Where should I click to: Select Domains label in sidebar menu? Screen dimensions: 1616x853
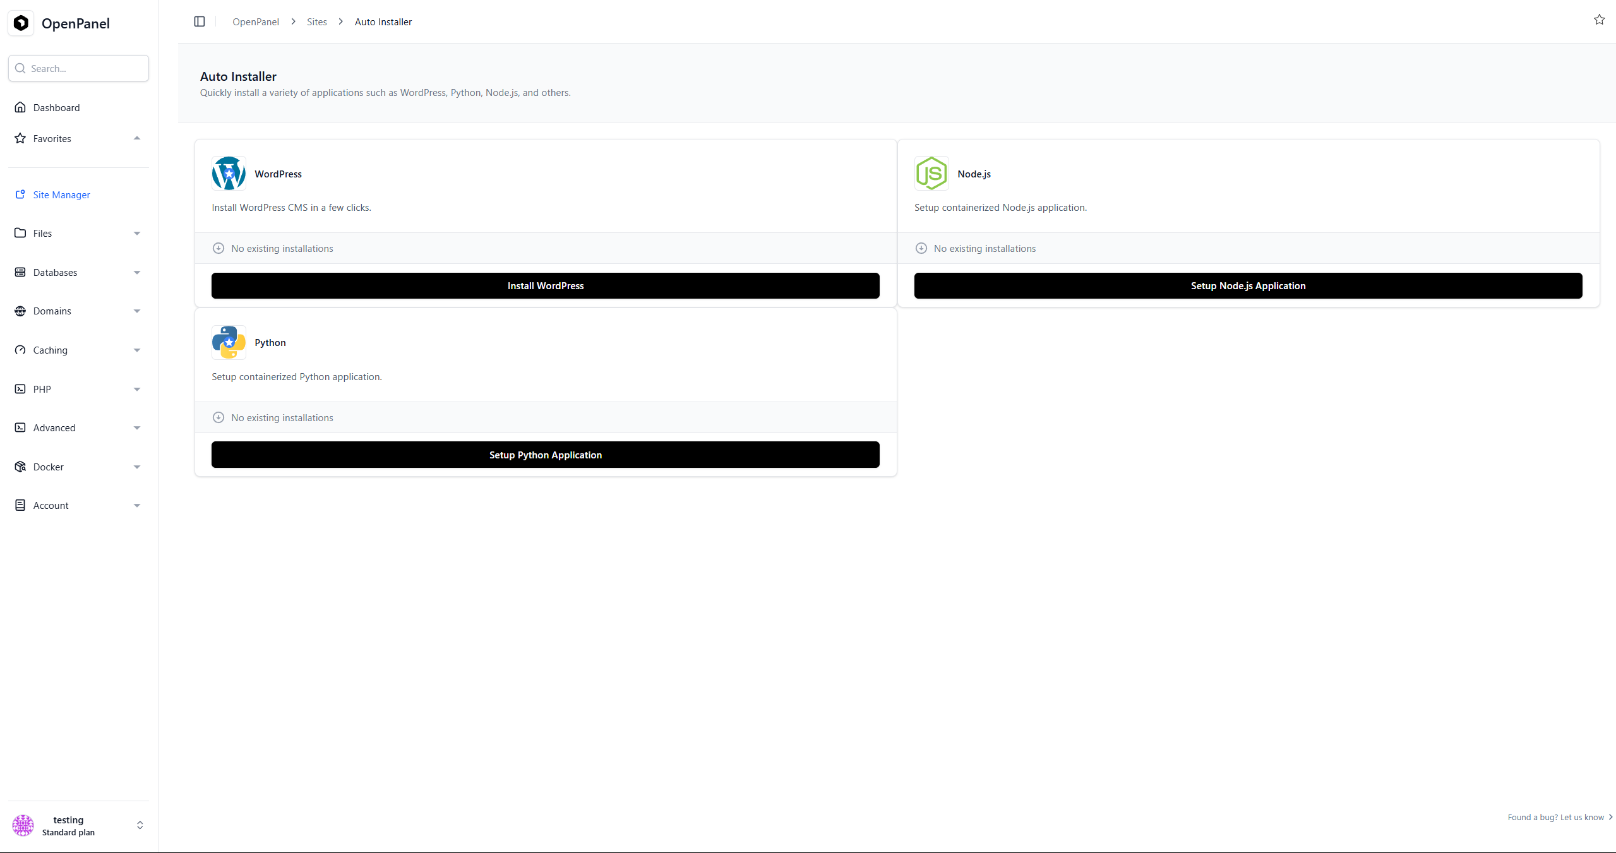tap(52, 311)
